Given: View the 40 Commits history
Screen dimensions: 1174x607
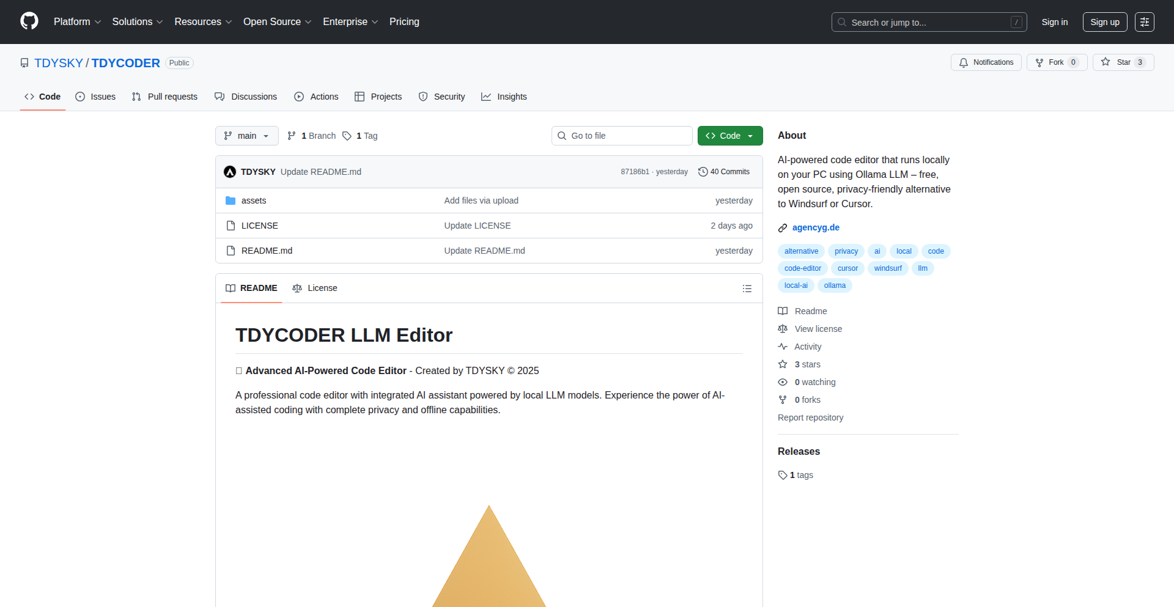Looking at the screenshot, I should [724, 172].
